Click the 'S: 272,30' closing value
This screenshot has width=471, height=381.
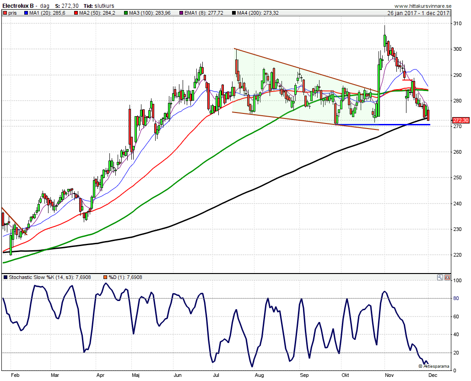point(67,5)
